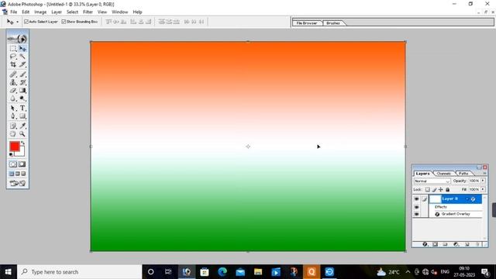Select the Slice tool

22,64
